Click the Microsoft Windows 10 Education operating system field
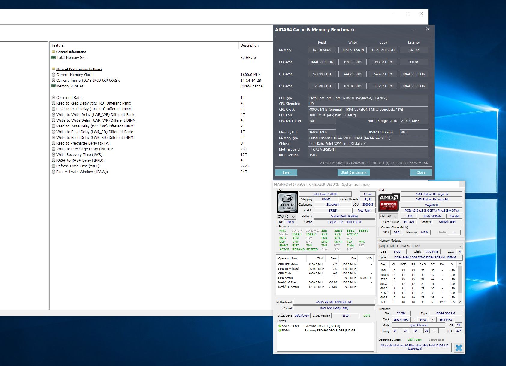Image resolution: width=506 pixels, height=366 pixels. pos(415,347)
